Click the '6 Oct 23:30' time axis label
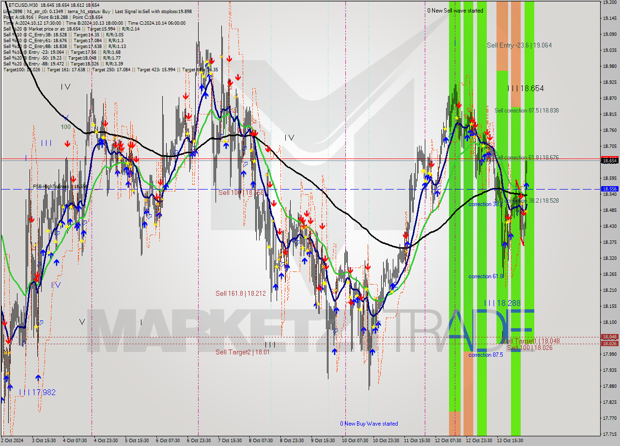This screenshot has height=446, width=620. [x=199, y=441]
